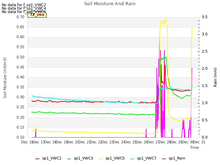Click the red sp1_VWC1 legend color marker
Viewport: 220px width, 165px height.
[x=37, y=159]
